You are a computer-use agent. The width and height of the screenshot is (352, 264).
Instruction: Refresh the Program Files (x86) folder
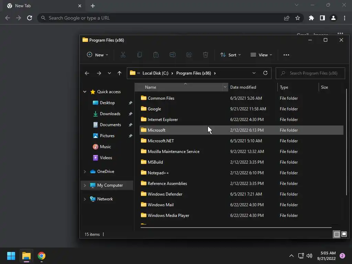(x=265, y=73)
